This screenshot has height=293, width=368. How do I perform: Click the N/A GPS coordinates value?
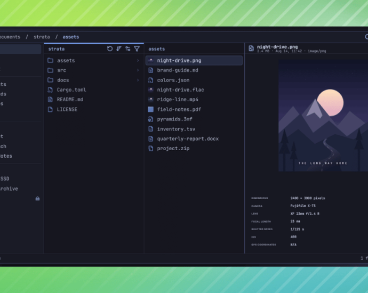point(293,245)
